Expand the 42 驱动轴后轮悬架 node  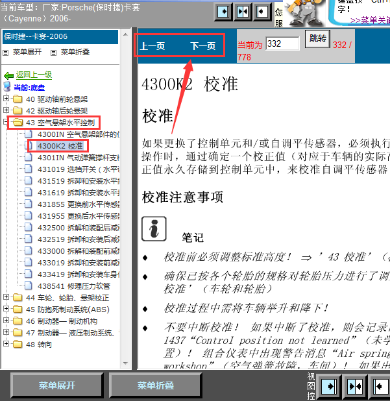click(x=6, y=110)
